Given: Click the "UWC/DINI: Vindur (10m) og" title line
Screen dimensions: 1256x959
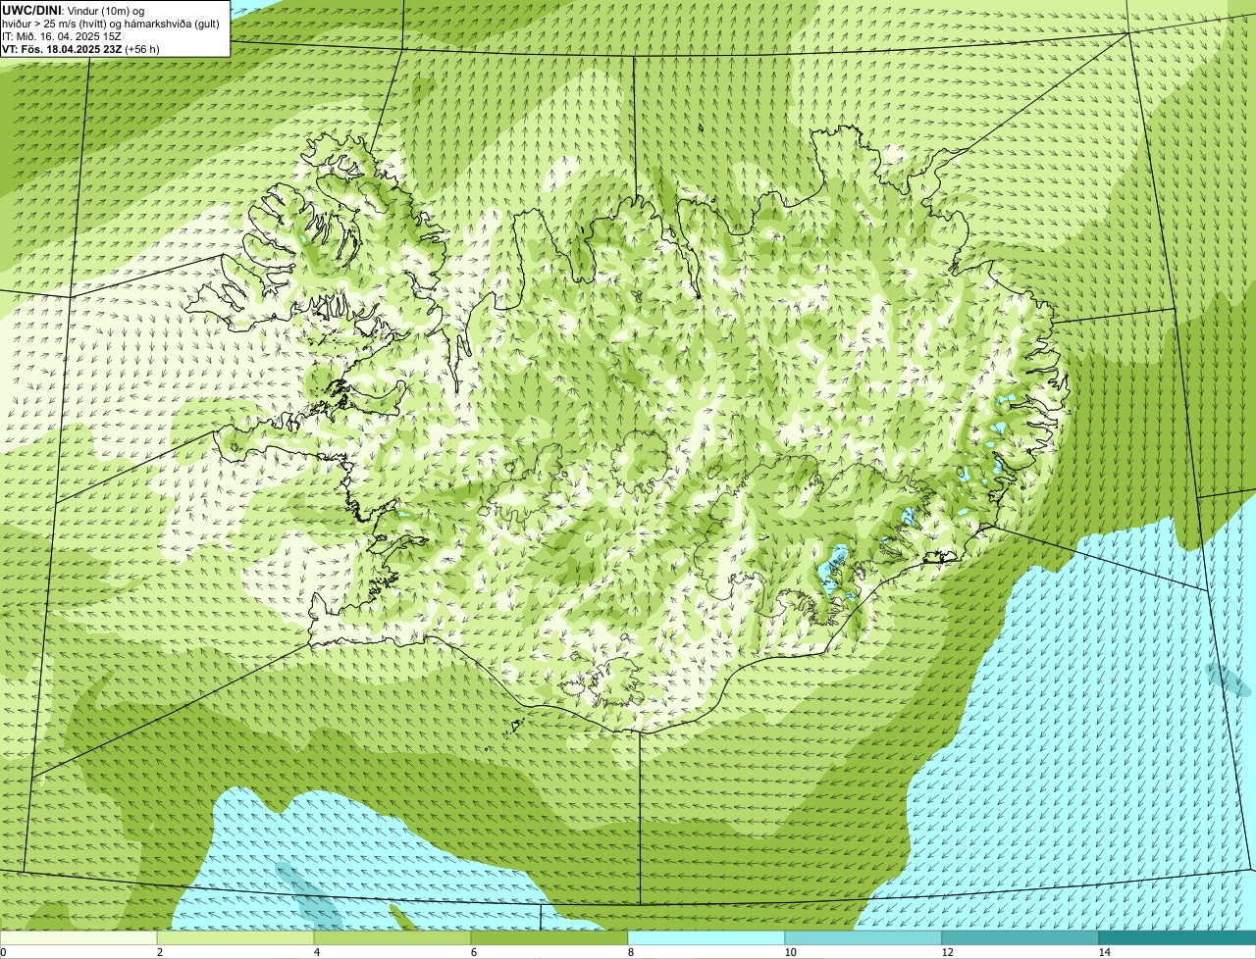Looking at the screenshot, I should pos(74,10).
